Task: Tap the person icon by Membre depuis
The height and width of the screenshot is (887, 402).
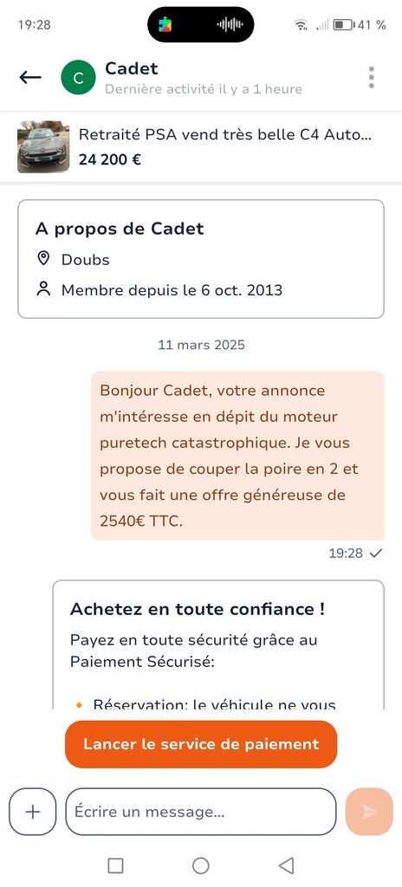Action: 43,289
